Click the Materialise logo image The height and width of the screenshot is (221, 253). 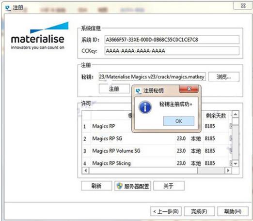(38, 36)
